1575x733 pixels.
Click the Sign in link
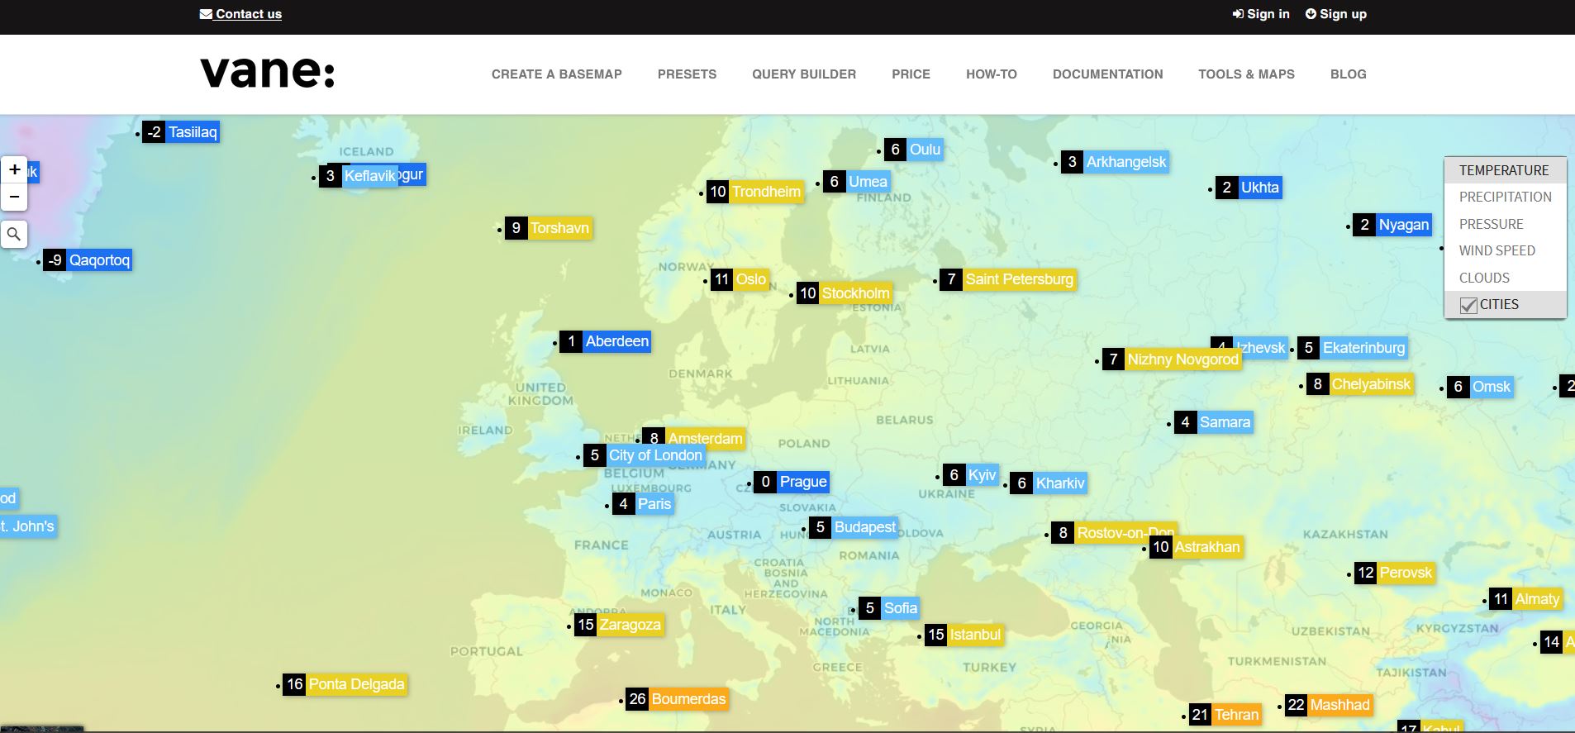coord(1261,14)
